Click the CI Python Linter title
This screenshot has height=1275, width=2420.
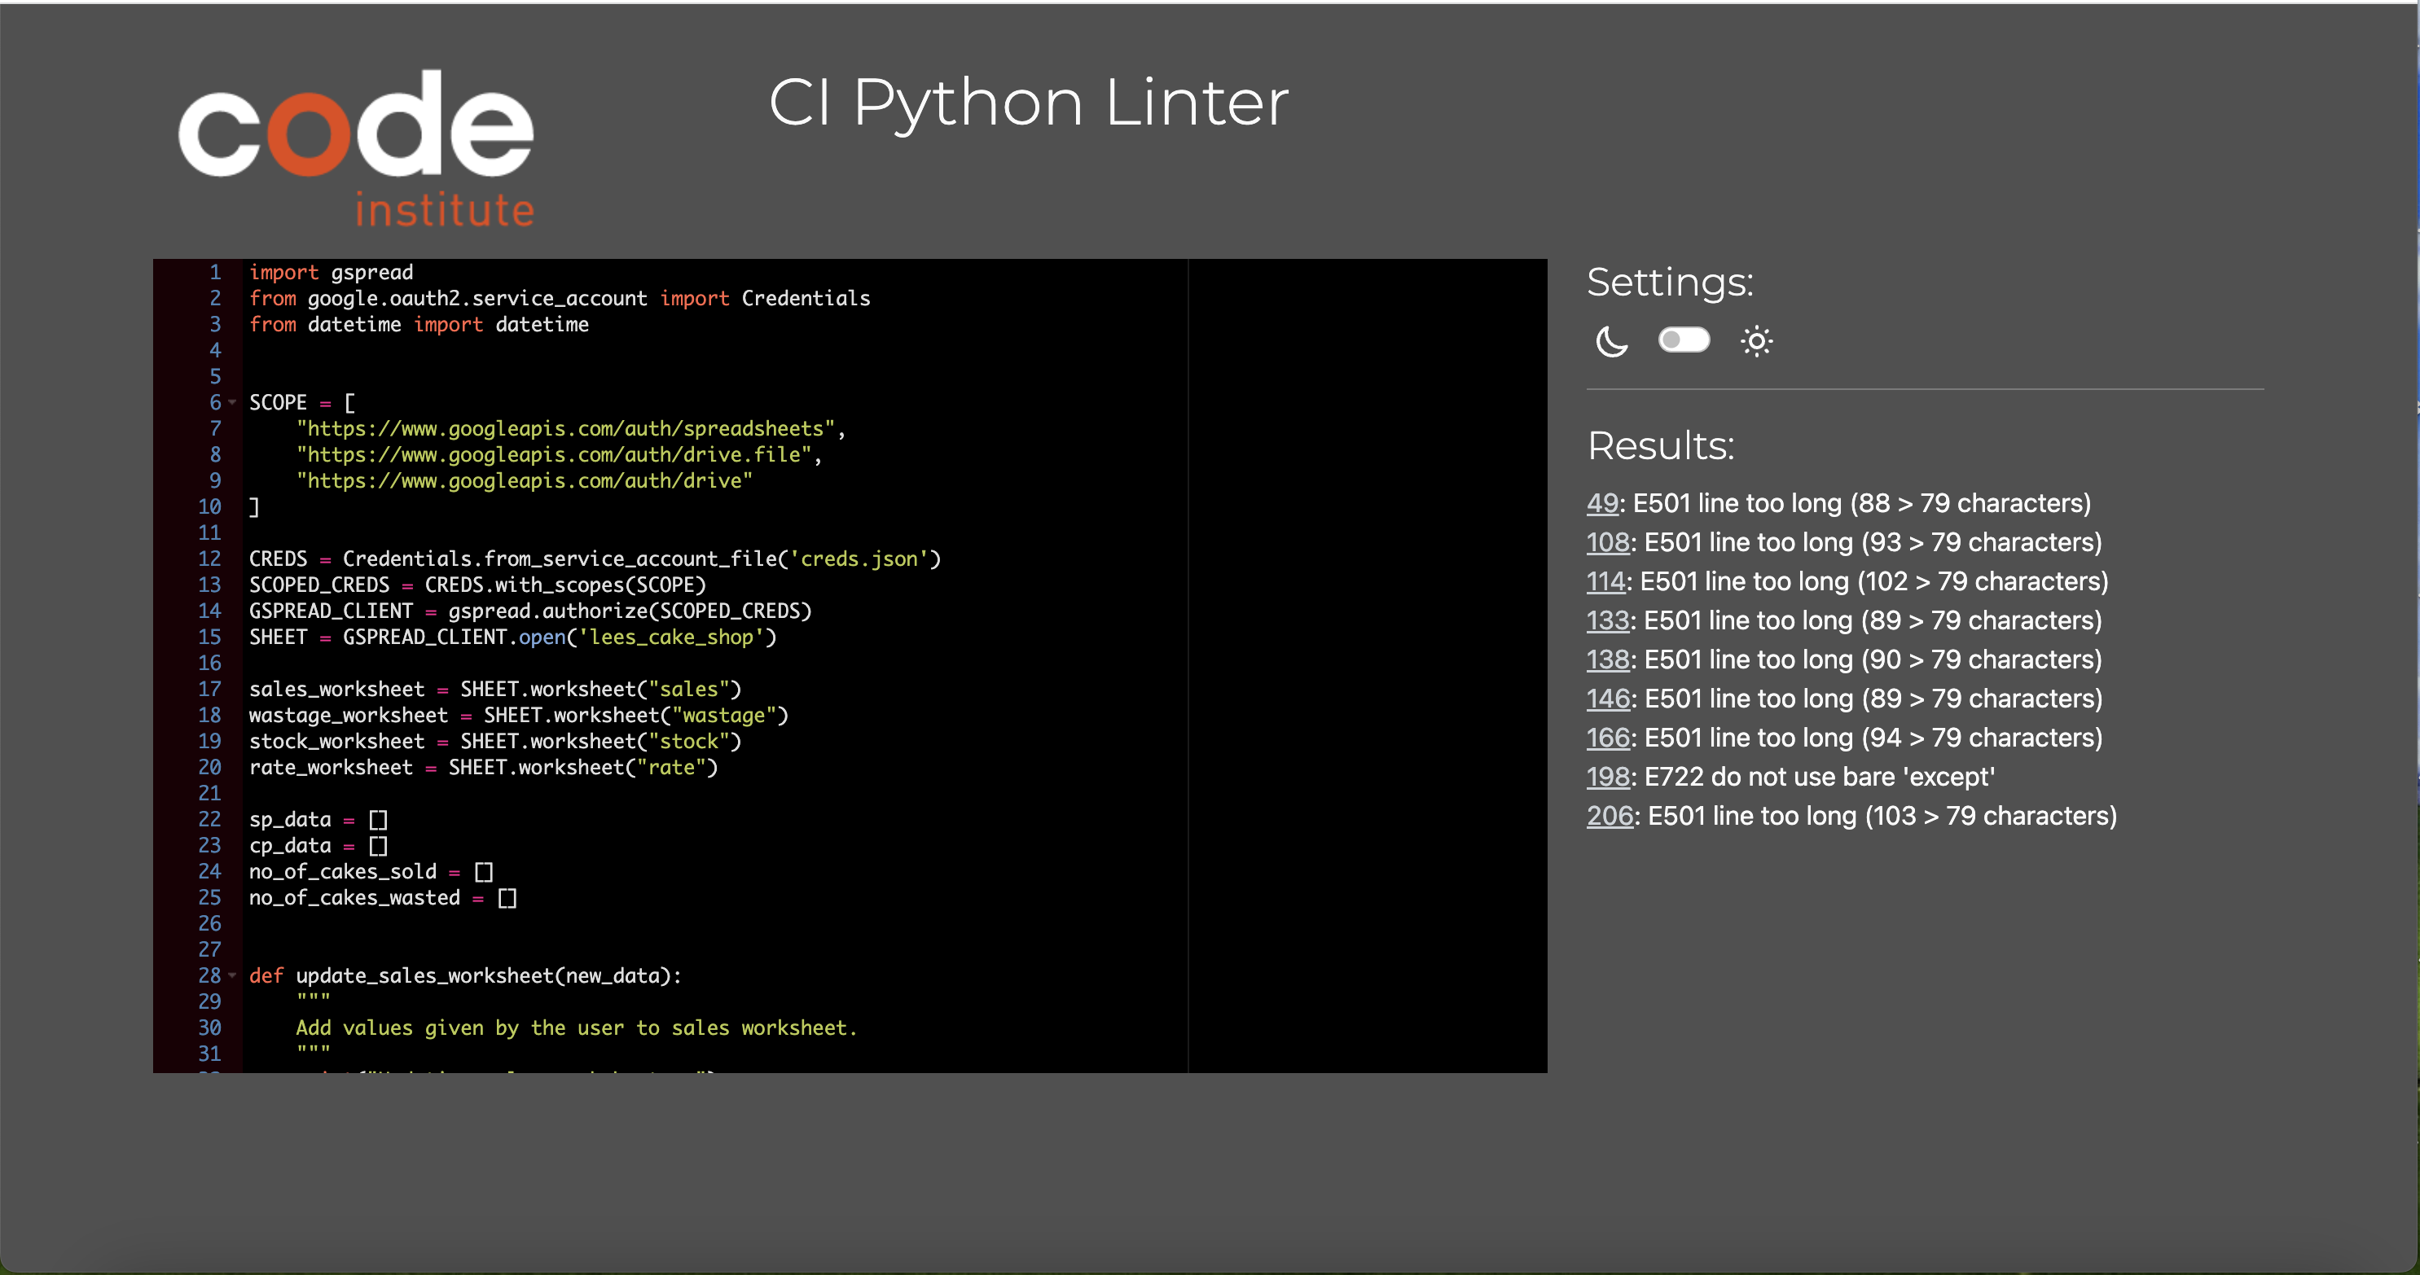point(1029,103)
